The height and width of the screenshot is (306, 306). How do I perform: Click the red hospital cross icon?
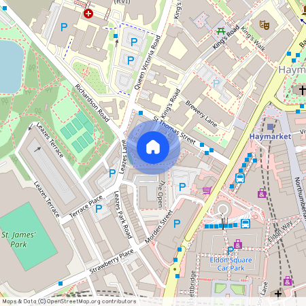(88, 14)
